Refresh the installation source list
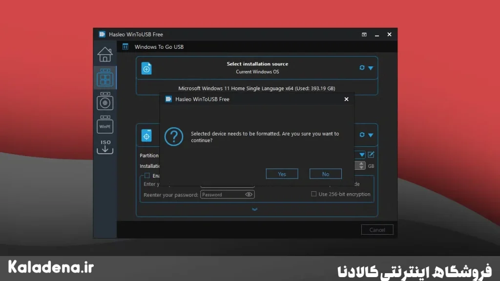500x281 pixels. (362, 67)
